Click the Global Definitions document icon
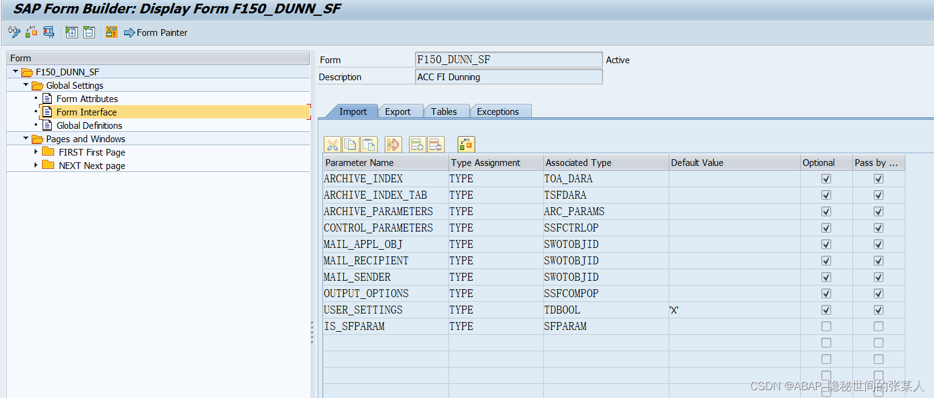Image resolution: width=934 pixels, height=398 pixels. pyautogui.click(x=47, y=125)
